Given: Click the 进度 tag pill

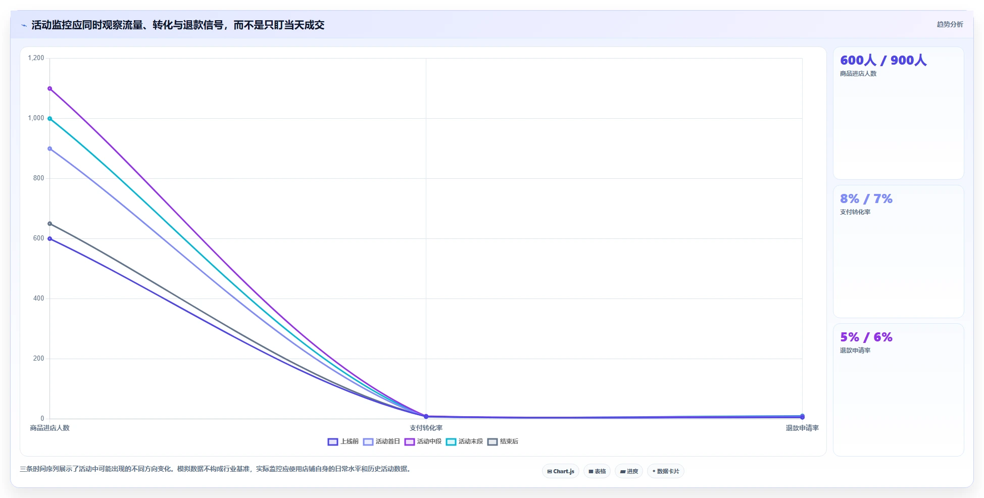Looking at the screenshot, I should pos(629,471).
